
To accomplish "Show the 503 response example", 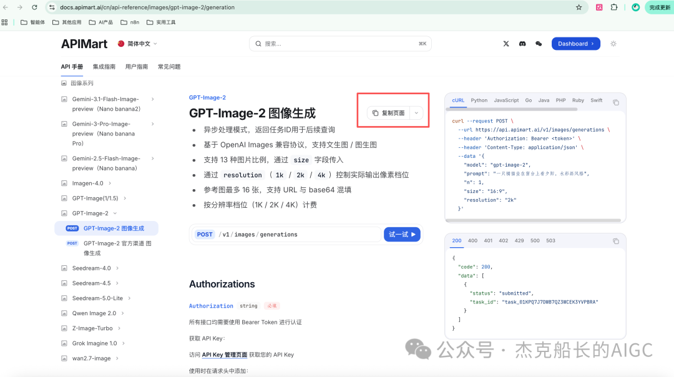I will (x=550, y=241).
